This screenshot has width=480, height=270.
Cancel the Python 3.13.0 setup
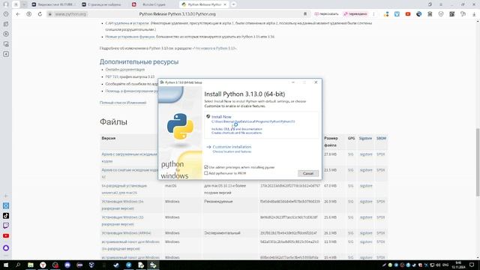pyautogui.click(x=308, y=173)
